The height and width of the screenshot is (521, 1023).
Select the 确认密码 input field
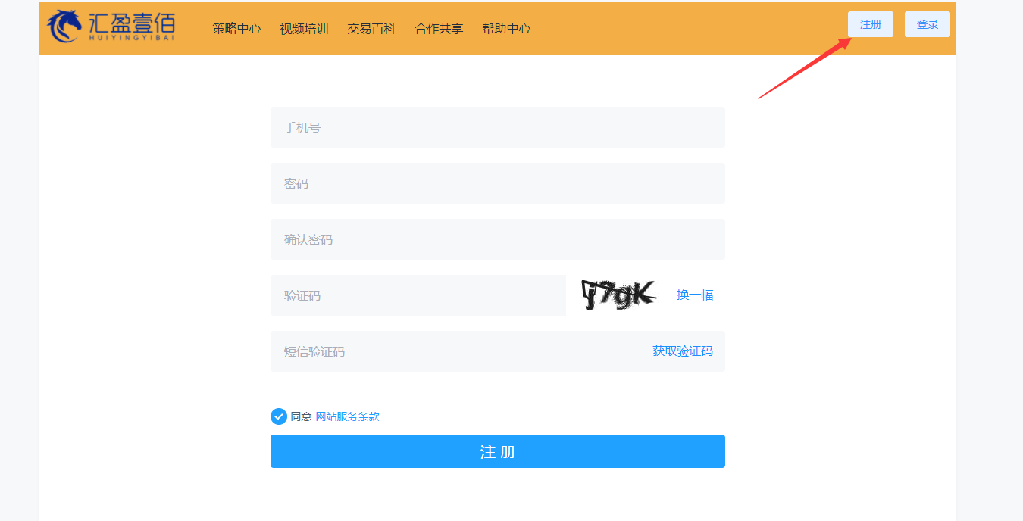click(497, 239)
